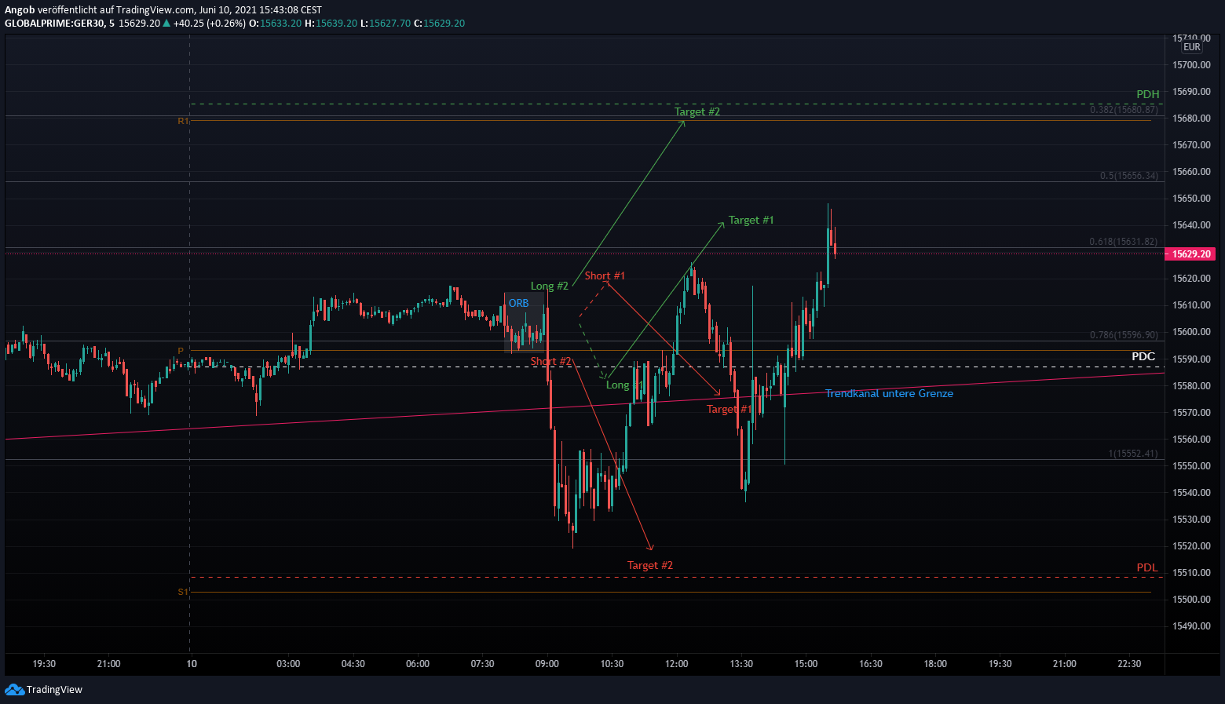The width and height of the screenshot is (1225, 704).
Task: Click the green PDH line label
Action: pyautogui.click(x=1147, y=95)
